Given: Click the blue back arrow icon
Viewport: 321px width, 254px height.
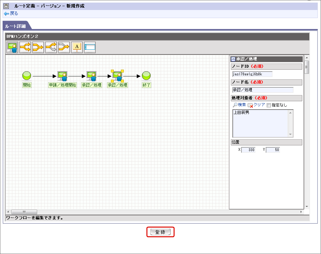Looking at the screenshot, I should tap(6, 14).
